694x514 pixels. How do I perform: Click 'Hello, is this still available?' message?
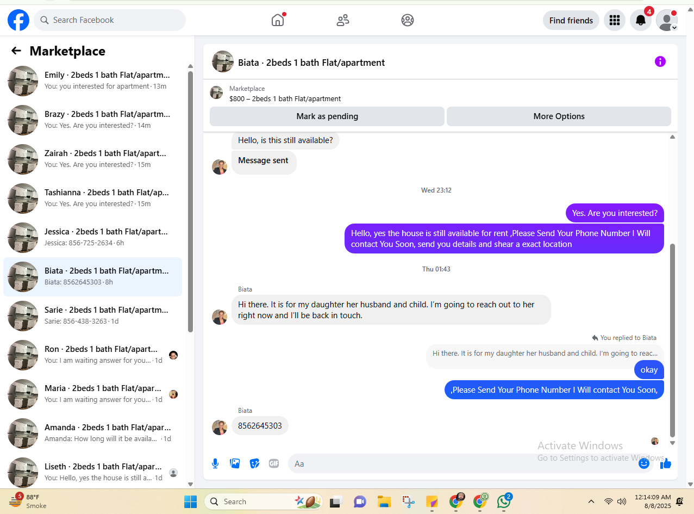[285, 140]
